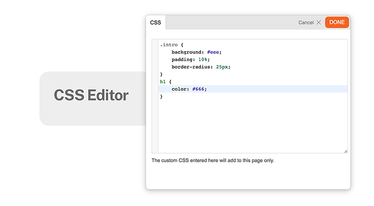Click the Cancel link
The height and width of the screenshot is (206, 374).
(306, 22)
